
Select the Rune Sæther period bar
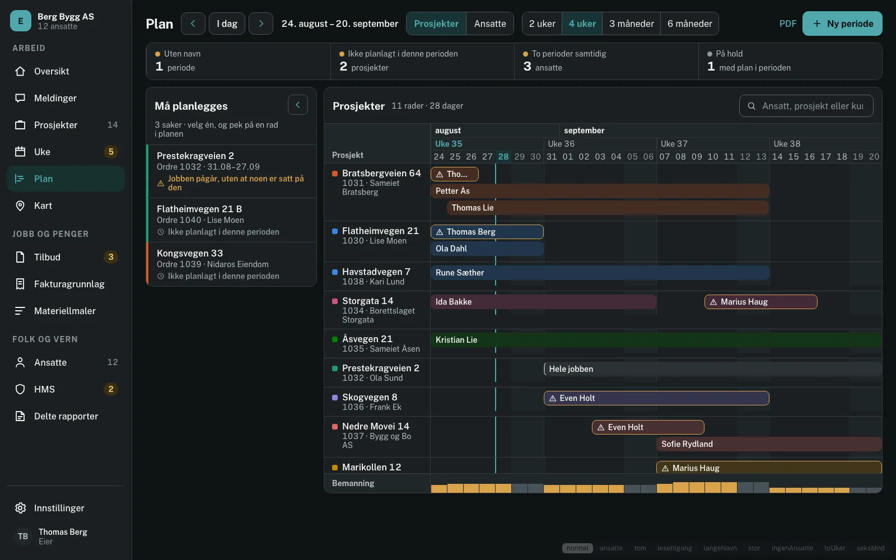tap(600, 273)
